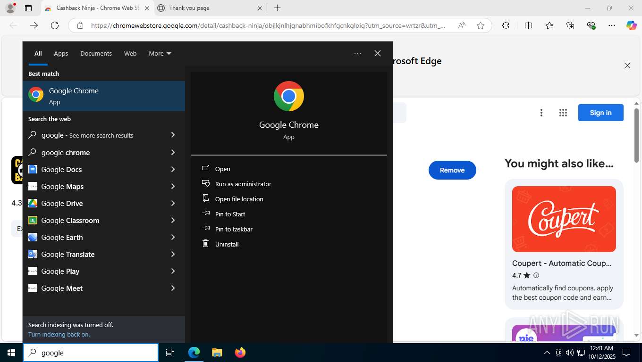Open the notification center icon

626,352
